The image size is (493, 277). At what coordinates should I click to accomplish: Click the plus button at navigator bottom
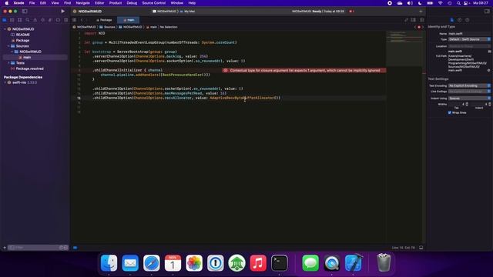pyautogui.click(x=5, y=248)
